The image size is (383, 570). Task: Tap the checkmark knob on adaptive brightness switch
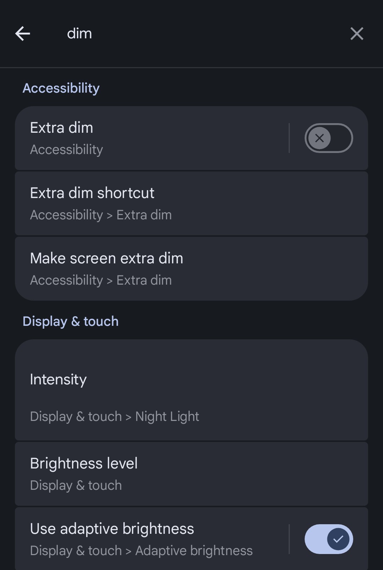pos(338,539)
